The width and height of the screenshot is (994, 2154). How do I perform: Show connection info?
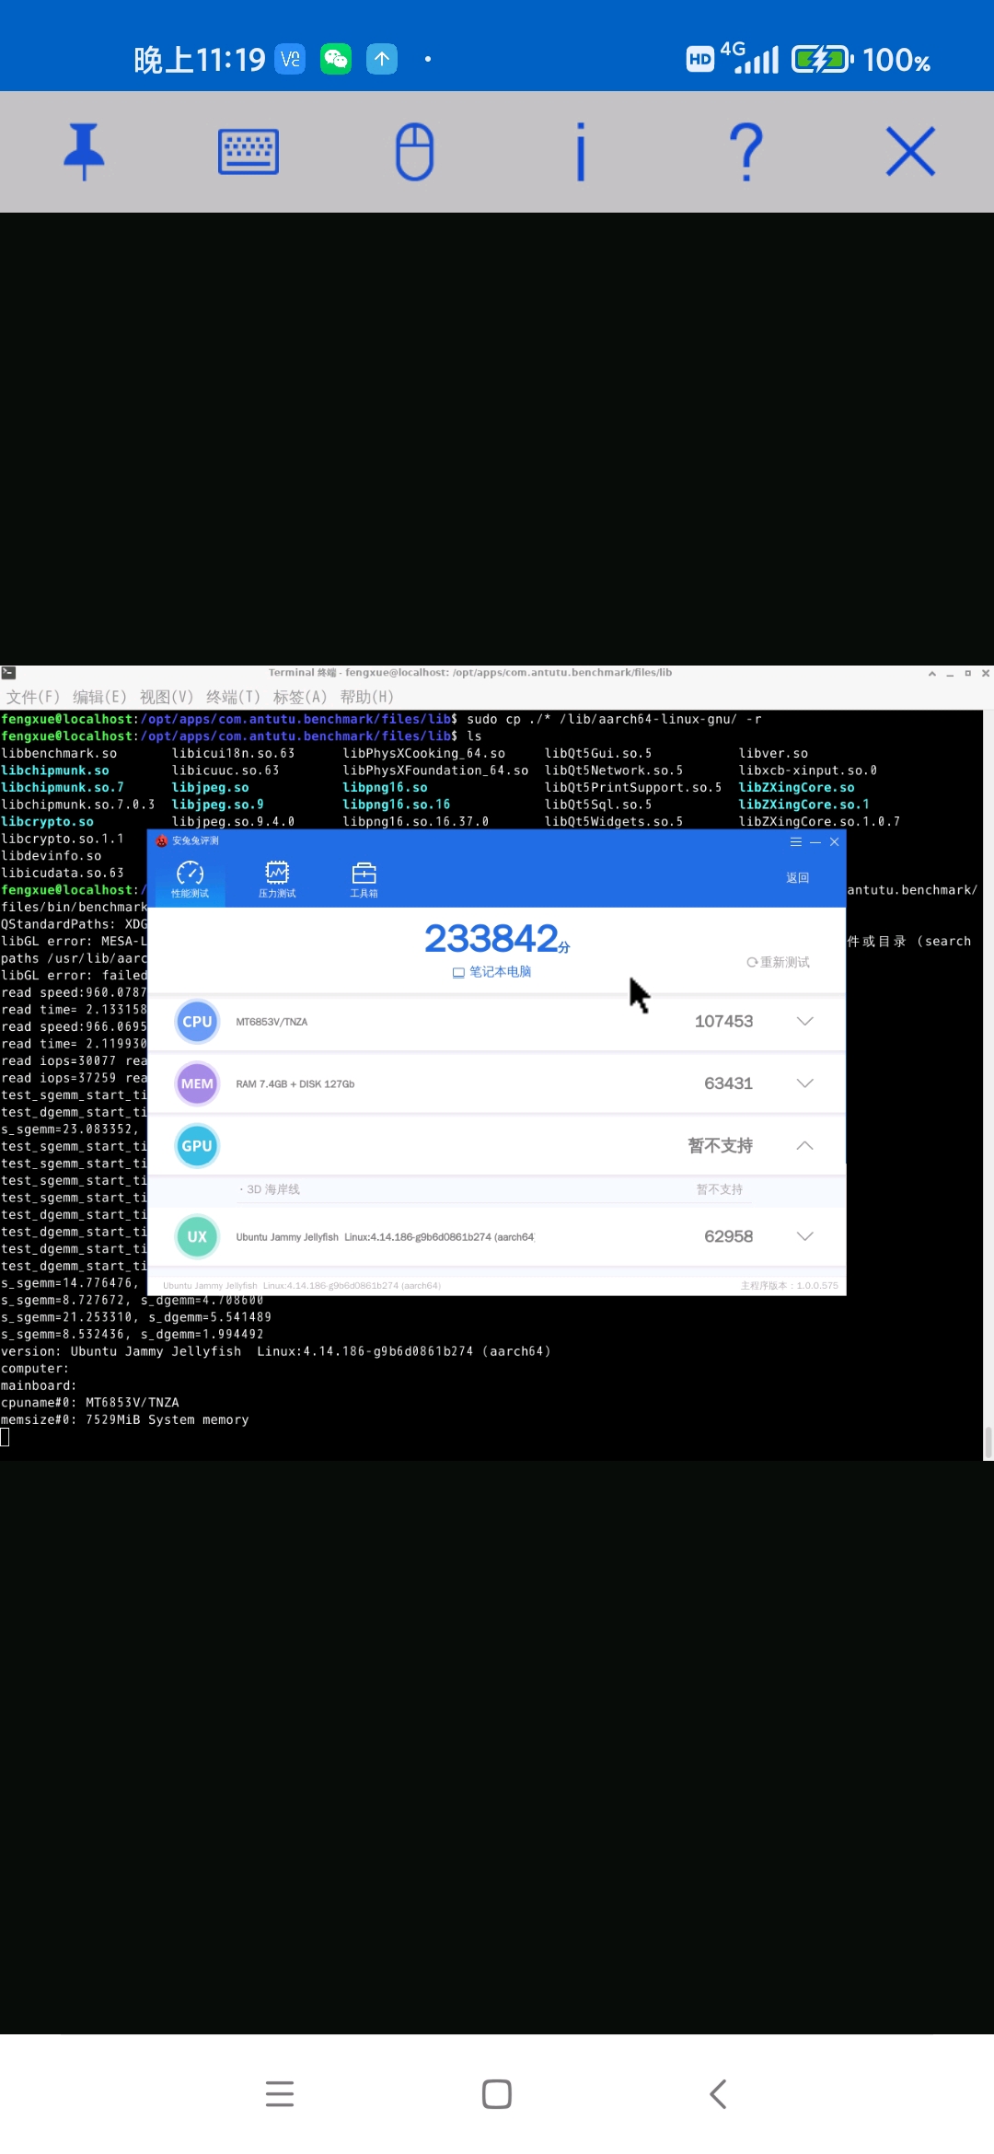point(580,152)
